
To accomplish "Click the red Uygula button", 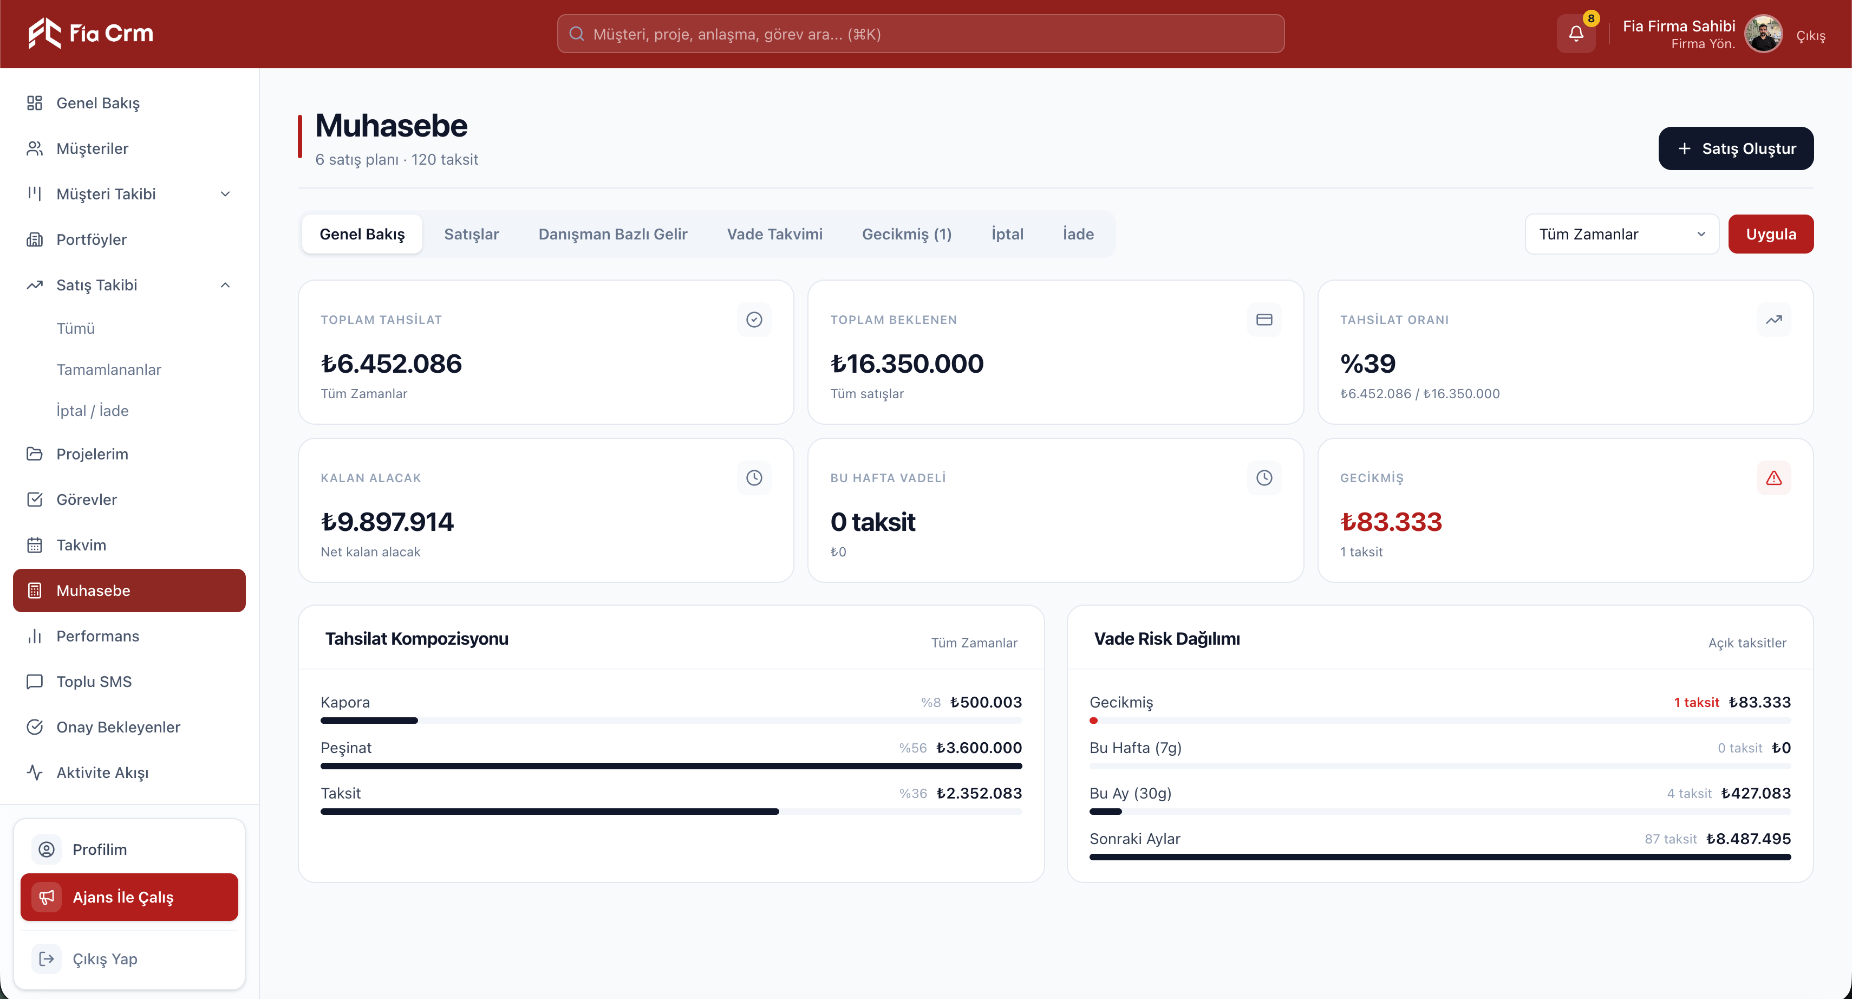I will click(x=1771, y=233).
